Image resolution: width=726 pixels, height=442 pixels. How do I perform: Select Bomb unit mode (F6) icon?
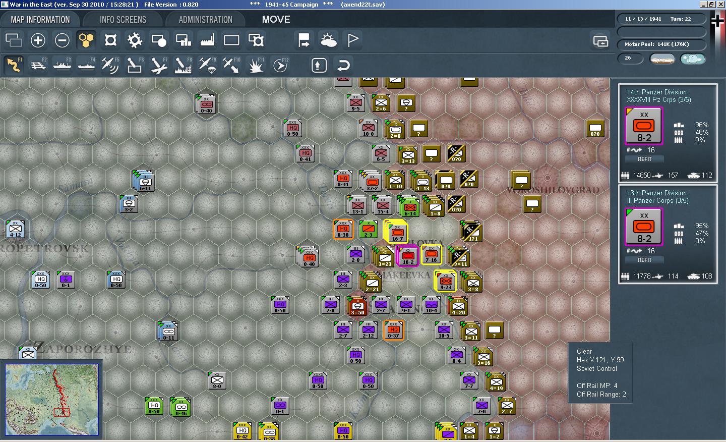(x=135, y=65)
